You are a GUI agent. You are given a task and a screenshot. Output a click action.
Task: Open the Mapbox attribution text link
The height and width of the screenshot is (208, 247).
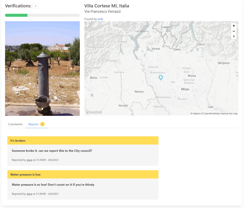195,114
